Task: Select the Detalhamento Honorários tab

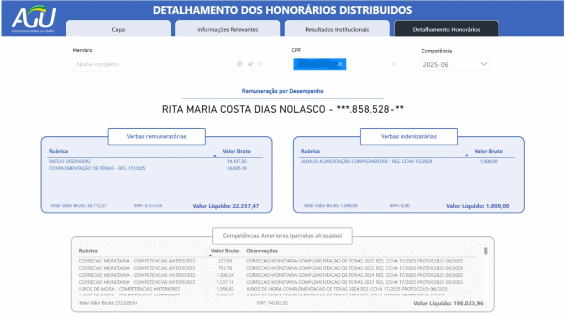Action: click(x=446, y=29)
